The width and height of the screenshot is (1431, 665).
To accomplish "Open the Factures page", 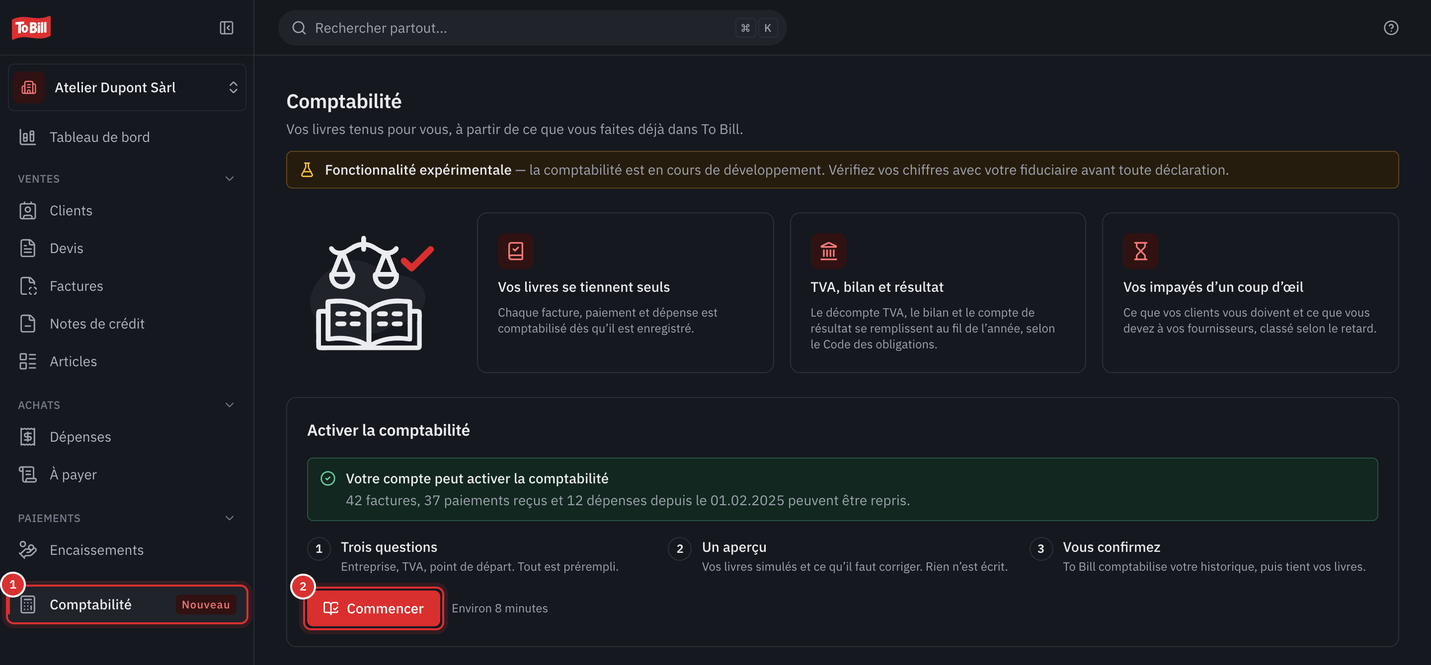I will [127, 286].
